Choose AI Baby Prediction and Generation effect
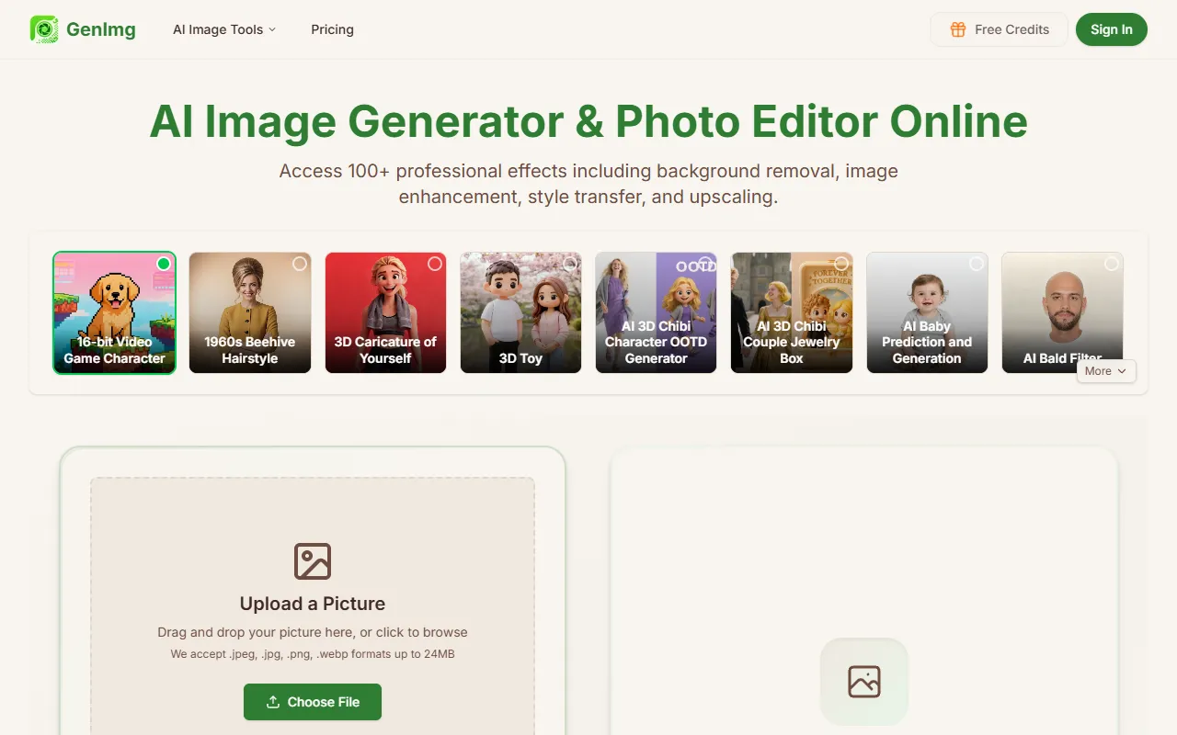1177x735 pixels. tap(926, 312)
